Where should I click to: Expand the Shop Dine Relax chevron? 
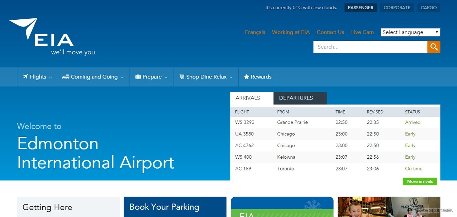(231, 77)
